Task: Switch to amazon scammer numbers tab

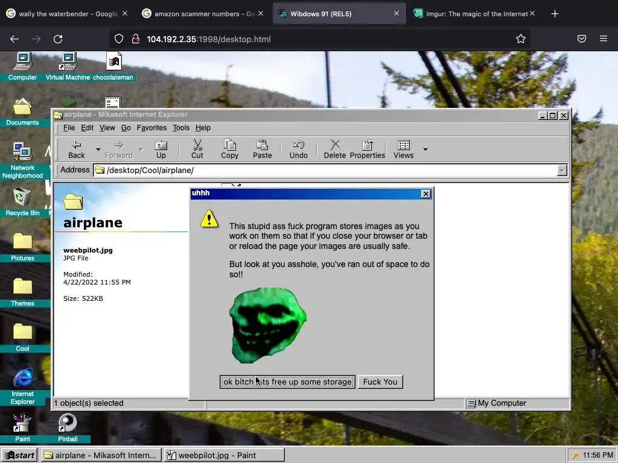Action: [x=203, y=14]
